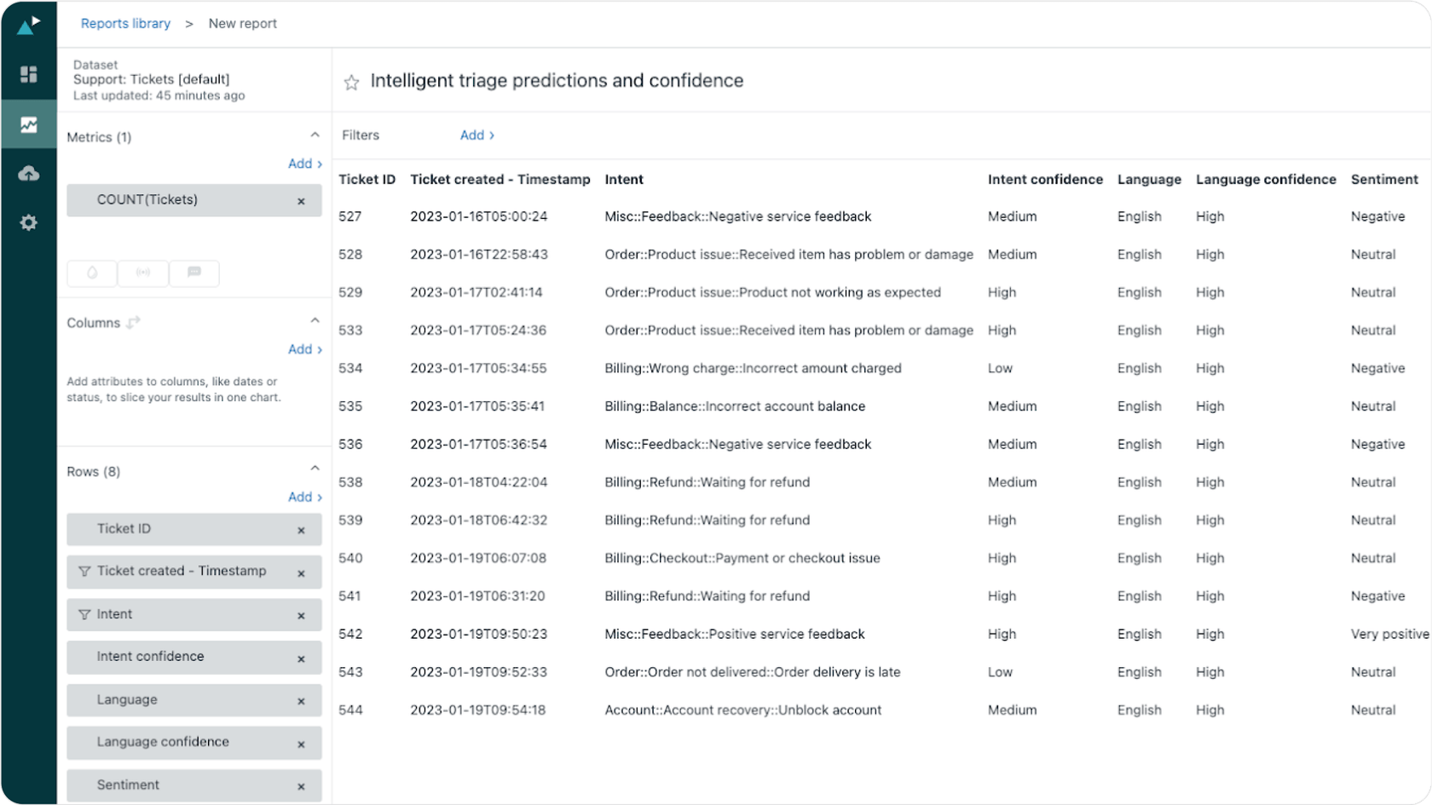Open the filter icon on Intent row
This screenshot has width=1432, height=805.
point(84,615)
